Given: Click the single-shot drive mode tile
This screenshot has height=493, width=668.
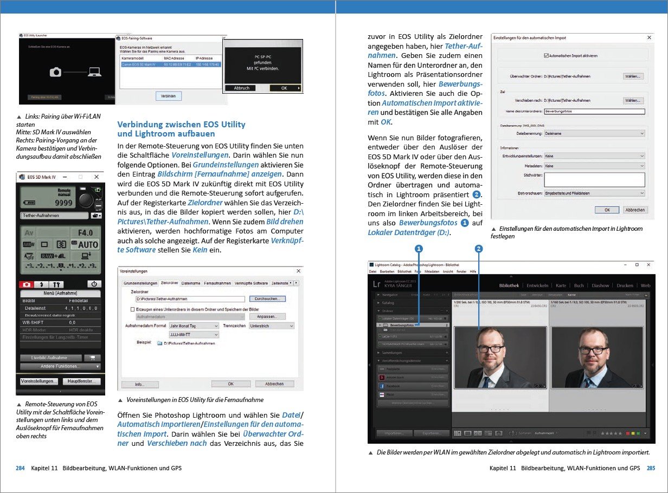Looking at the screenshot, I should point(45,244).
